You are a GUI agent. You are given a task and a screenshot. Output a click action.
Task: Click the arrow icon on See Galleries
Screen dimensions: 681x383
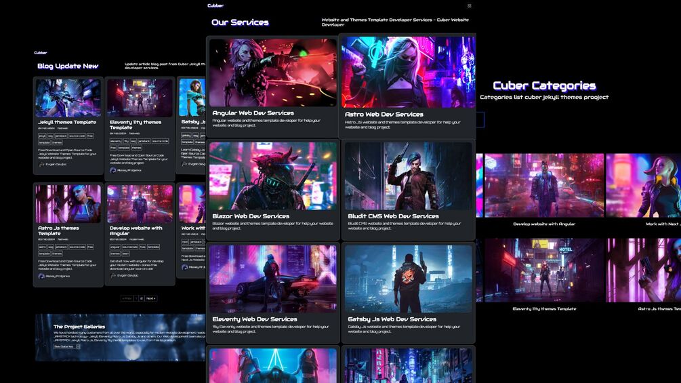tap(78, 346)
